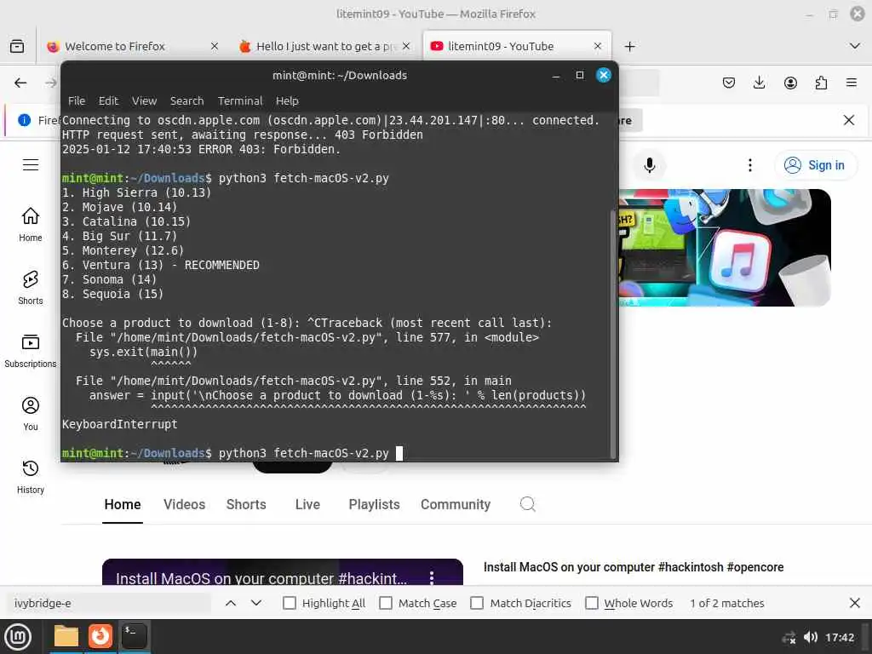Close the litemint09 YouTube tab
Image resolution: width=872 pixels, height=654 pixels.
point(597,46)
